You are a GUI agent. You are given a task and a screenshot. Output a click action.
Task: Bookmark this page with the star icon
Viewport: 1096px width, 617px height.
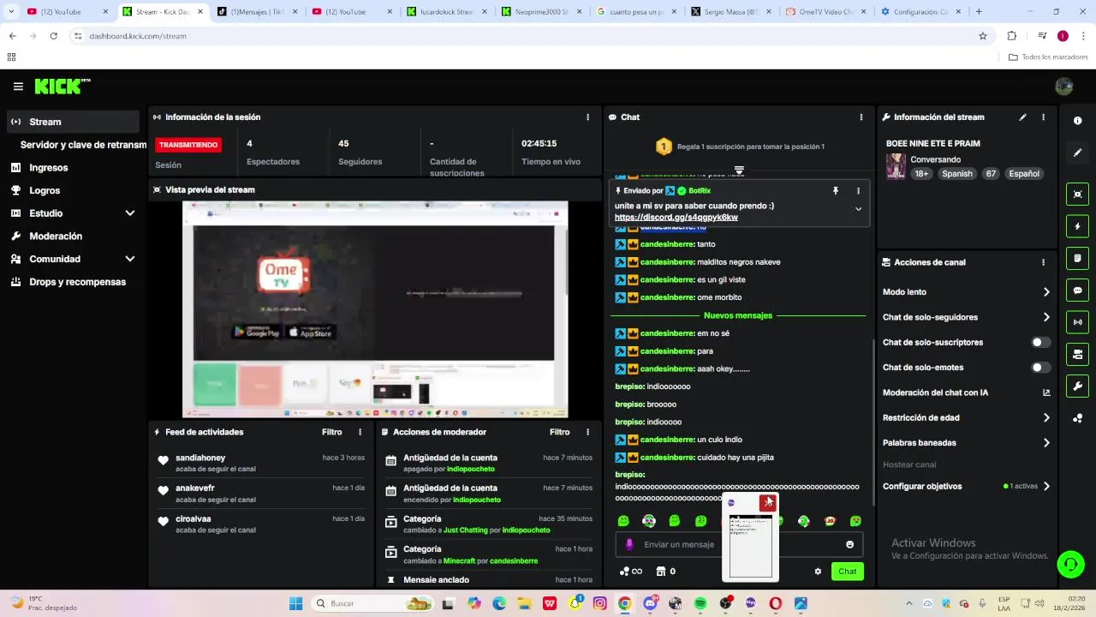pos(983,36)
